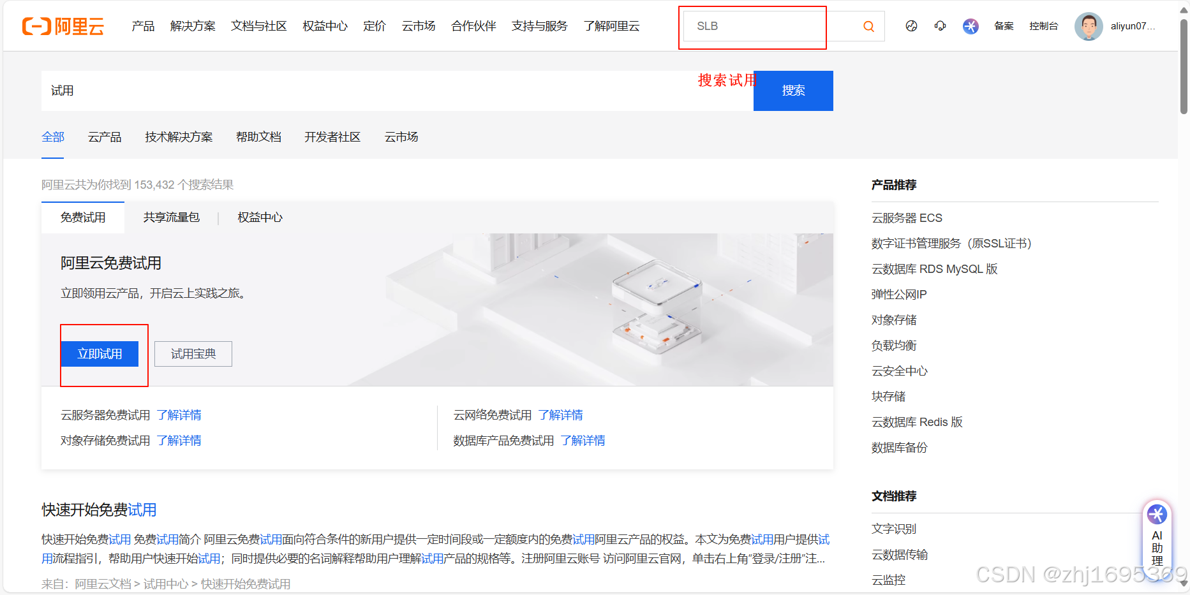This screenshot has height=595, width=1190.
Task: Focus the main search field containing 试用
Action: pyautogui.click(x=397, y=91)
